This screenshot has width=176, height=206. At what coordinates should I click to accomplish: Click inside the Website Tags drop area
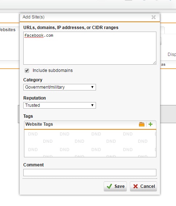pyautogui.click(x=90, y=144)
